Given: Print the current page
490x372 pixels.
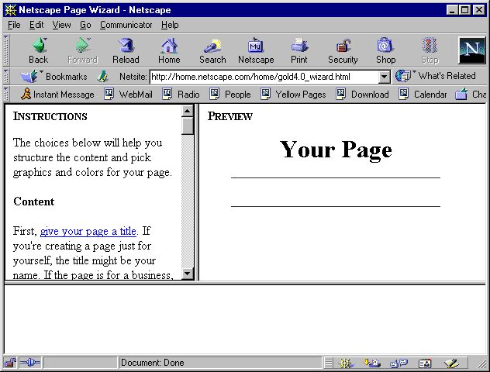Looking at the screenshot, I should pos(299,50).
